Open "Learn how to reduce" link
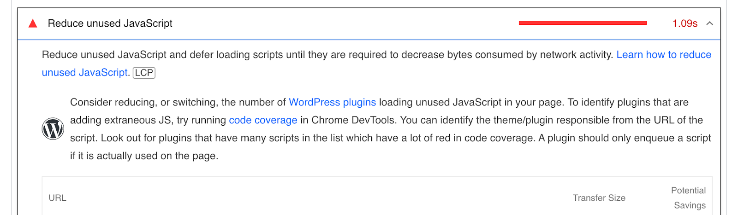 pos(664,55)
